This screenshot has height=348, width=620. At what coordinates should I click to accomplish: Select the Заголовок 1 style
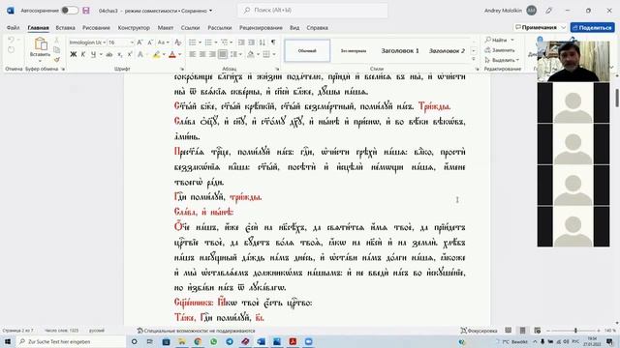coord(400,50)
